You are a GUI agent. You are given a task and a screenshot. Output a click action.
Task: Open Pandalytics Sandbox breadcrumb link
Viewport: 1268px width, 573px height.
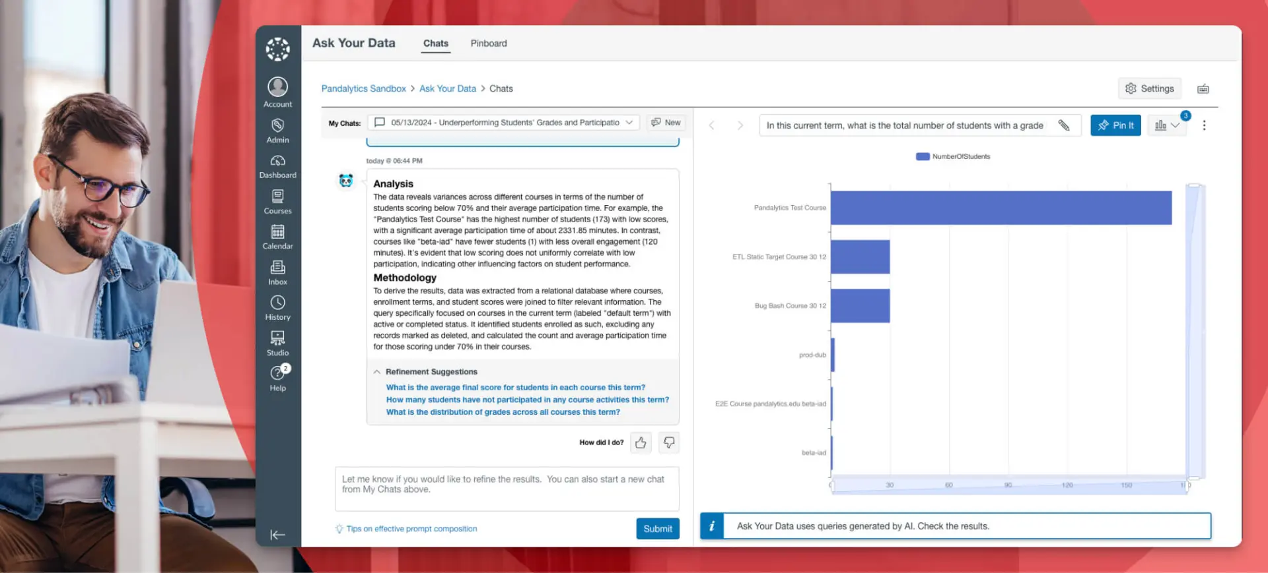click(363, 89)
